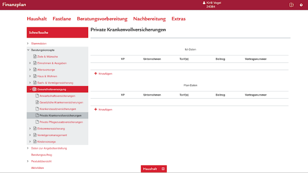Open the Haushalt top menu
Viewport: 308px width, 173px height.
(x=37, y=18)
